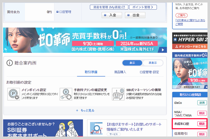This screenshot has height=139, width=210.
Task: Click the ゼロ革命 売買手数料 wide banner
Action: click(85, 40)
